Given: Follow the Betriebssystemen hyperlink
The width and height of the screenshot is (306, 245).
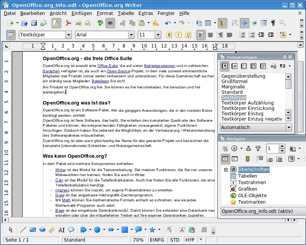Looking at the screenshot, I should click(x=160, y=66).
